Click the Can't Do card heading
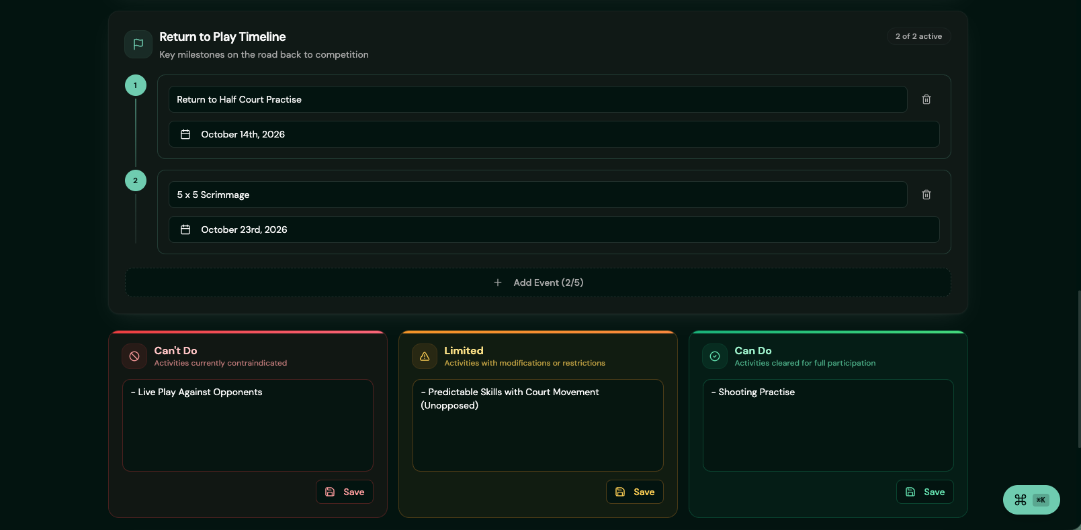Screen dimensions: 1081x530 (175, 351)
